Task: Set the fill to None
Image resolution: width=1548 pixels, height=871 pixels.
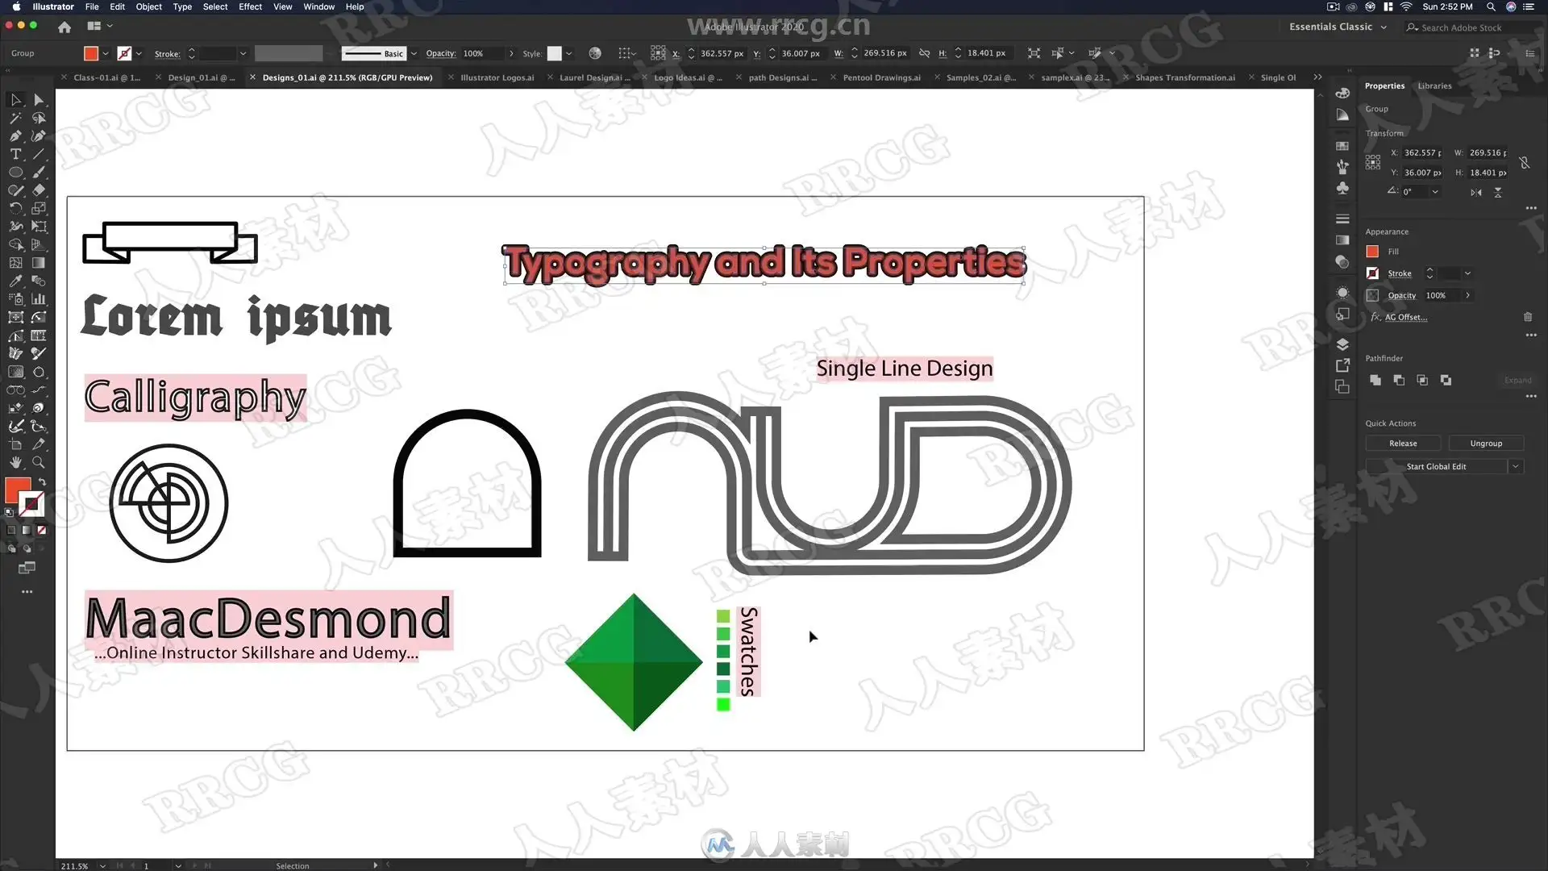Action: [42, 530]
